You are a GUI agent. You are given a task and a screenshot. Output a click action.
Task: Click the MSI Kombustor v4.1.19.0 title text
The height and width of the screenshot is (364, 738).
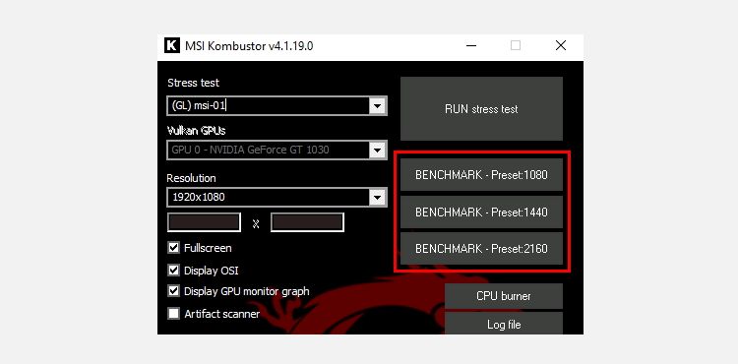tap(249, 46)
